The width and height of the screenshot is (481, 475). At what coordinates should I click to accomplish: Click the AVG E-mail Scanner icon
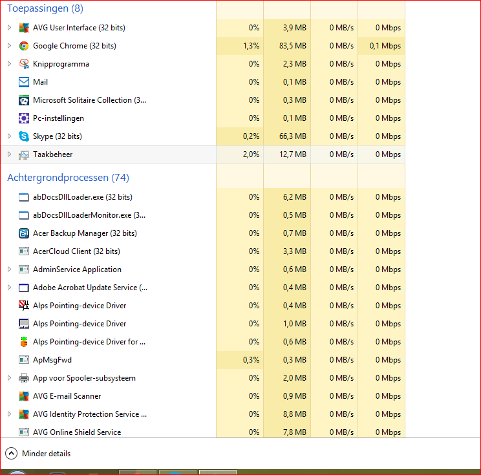(24, 396)
